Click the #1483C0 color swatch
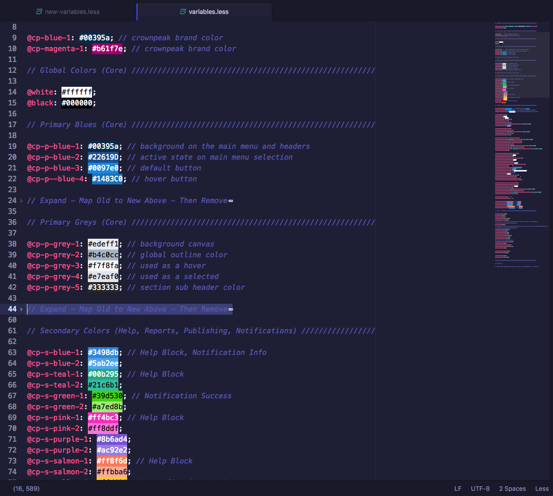 107,179
